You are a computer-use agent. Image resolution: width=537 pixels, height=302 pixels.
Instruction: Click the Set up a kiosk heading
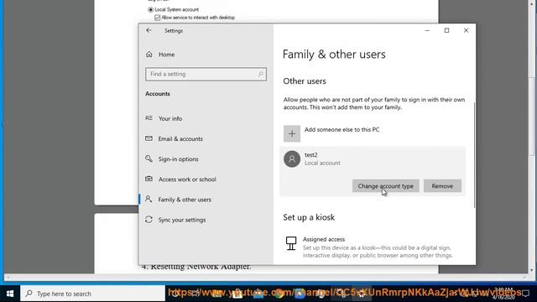pyautogui.click(x=309, y=217)
